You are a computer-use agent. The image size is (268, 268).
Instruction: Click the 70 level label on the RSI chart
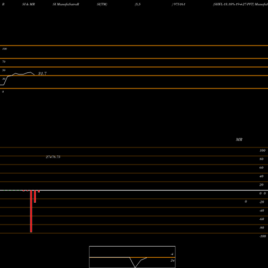tap(4, 62)
